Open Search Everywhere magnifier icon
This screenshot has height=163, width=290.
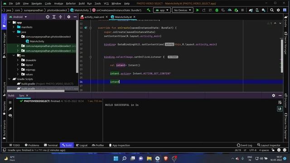point(272,10)
